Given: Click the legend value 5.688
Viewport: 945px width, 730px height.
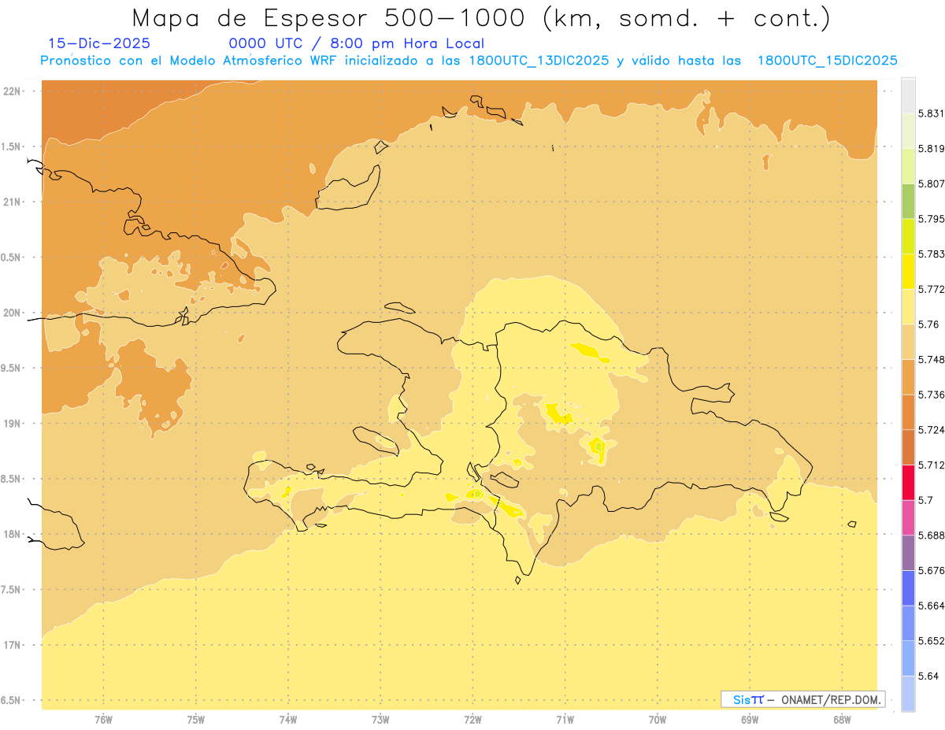Looking at the screenshot, I should coord(931,535).
